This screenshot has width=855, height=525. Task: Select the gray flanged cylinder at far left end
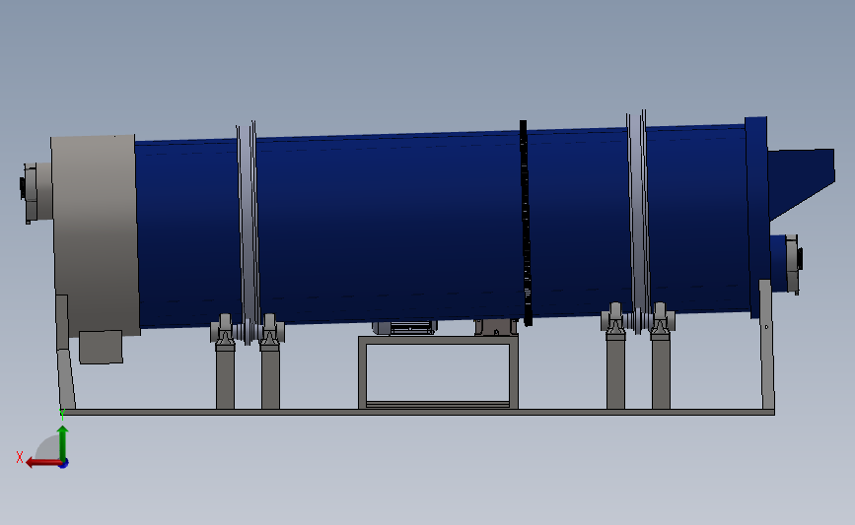37,192
